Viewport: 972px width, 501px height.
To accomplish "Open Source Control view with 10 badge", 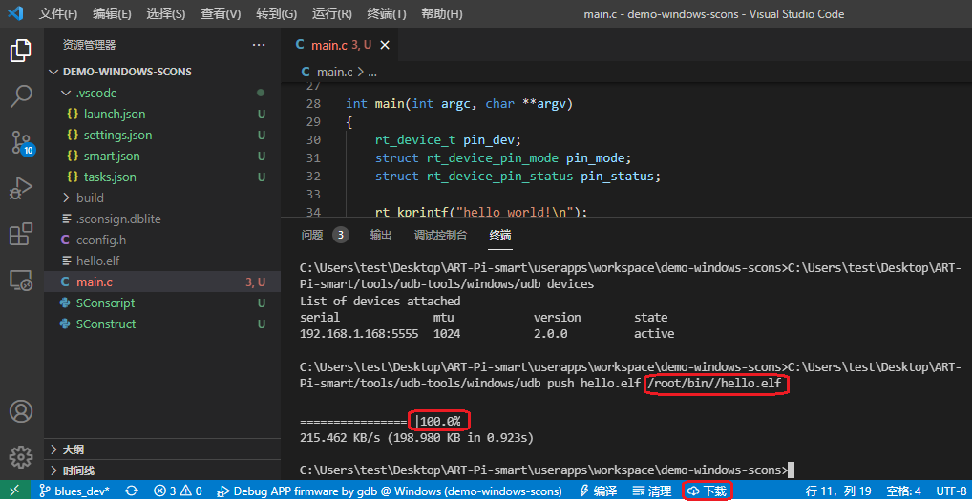I will point(22,142).
